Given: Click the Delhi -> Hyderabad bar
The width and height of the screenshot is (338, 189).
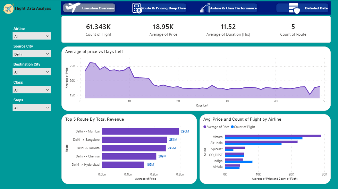Looking at the screenshot, I should (123, 165).
